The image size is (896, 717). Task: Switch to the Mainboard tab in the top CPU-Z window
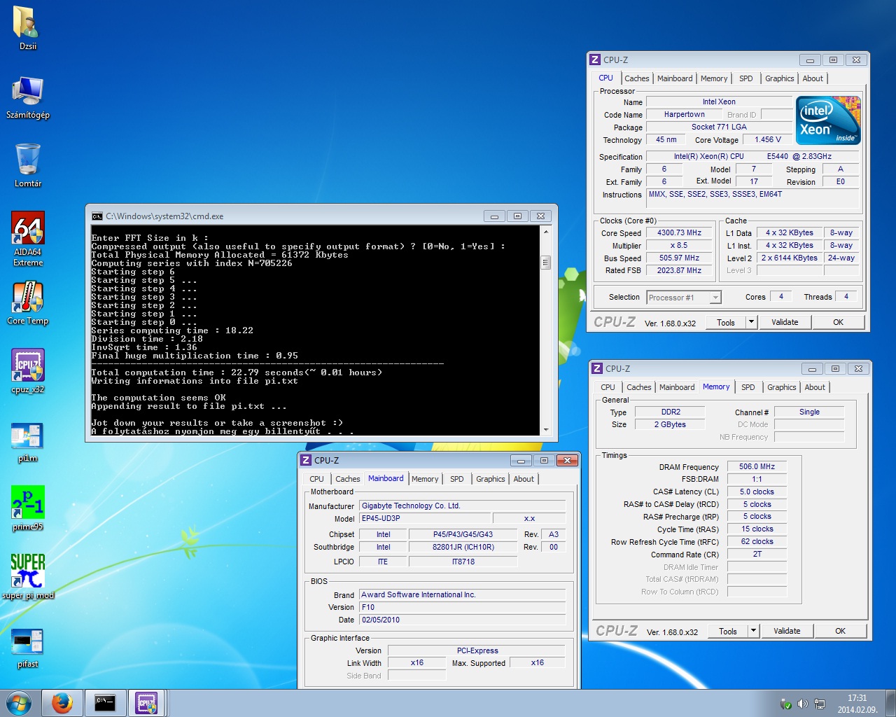click(675, 78)
